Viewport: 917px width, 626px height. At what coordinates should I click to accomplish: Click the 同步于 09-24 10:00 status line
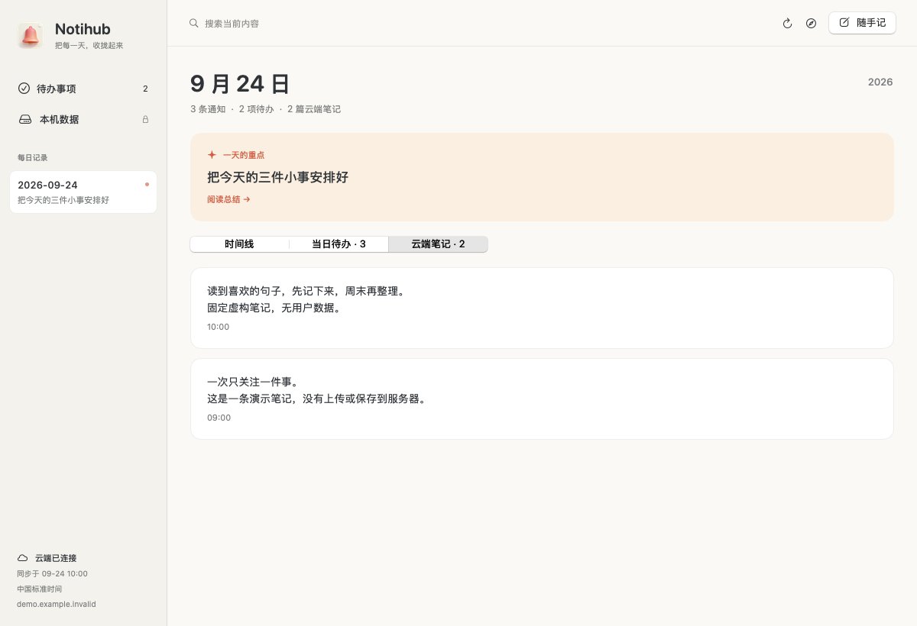[52, 573]
